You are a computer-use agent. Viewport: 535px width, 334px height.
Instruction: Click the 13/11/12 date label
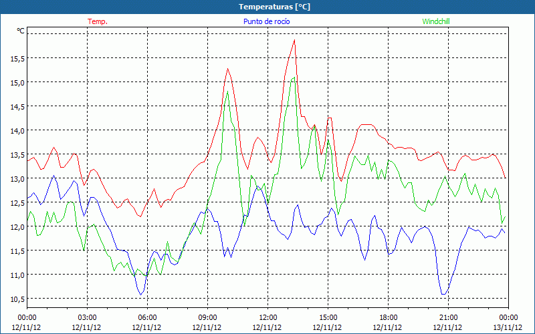pyautogui.click(x=508, y=327)
